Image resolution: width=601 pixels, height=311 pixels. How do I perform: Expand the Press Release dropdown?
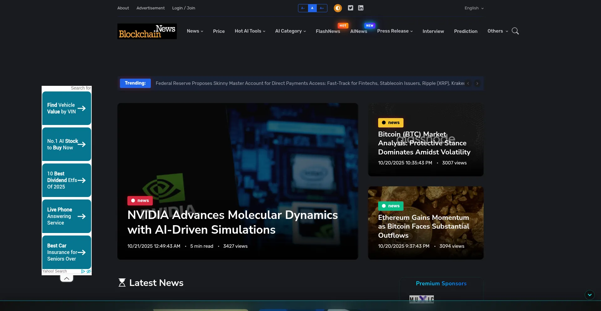395,31
